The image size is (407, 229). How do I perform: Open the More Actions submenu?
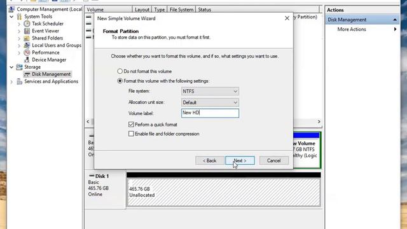(x=366, y=29)
